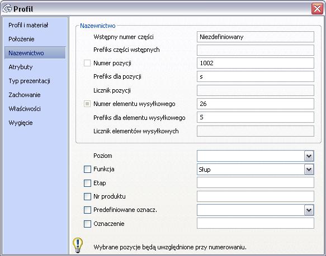Select the Typ prezentacji section

pos(29,81)
